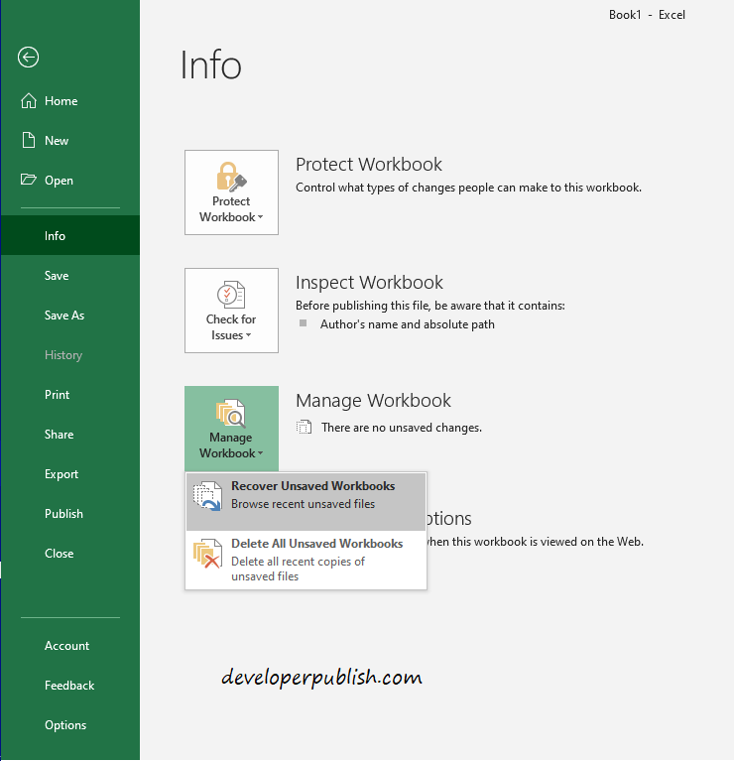Screen dimensions: 734x761
Task: Click the back arrow circle icon
Action: pyautogui.click(x=28, y=58)
